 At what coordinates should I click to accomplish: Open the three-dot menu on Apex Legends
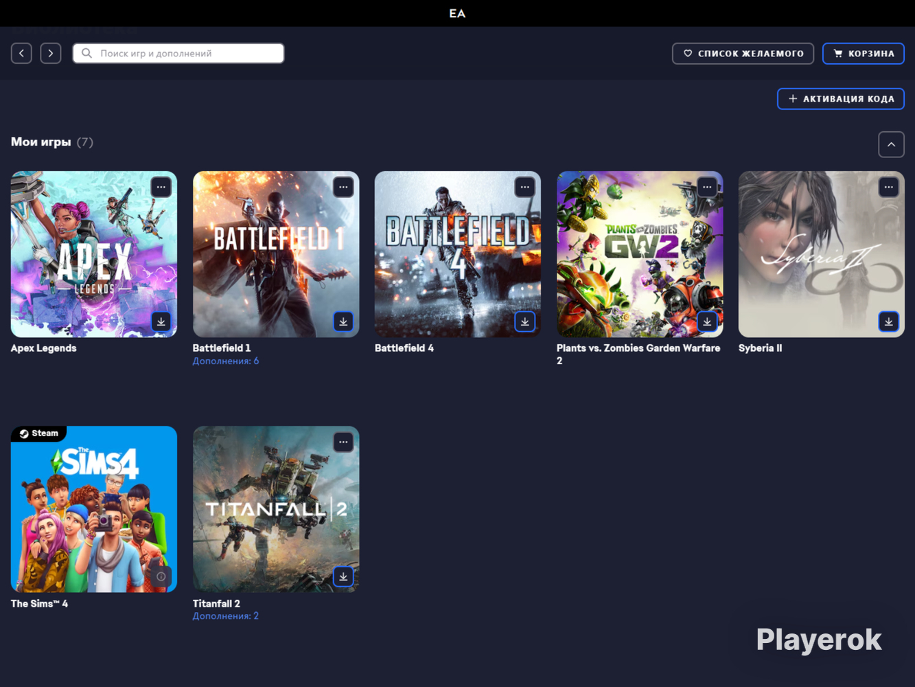click(161, 187)
